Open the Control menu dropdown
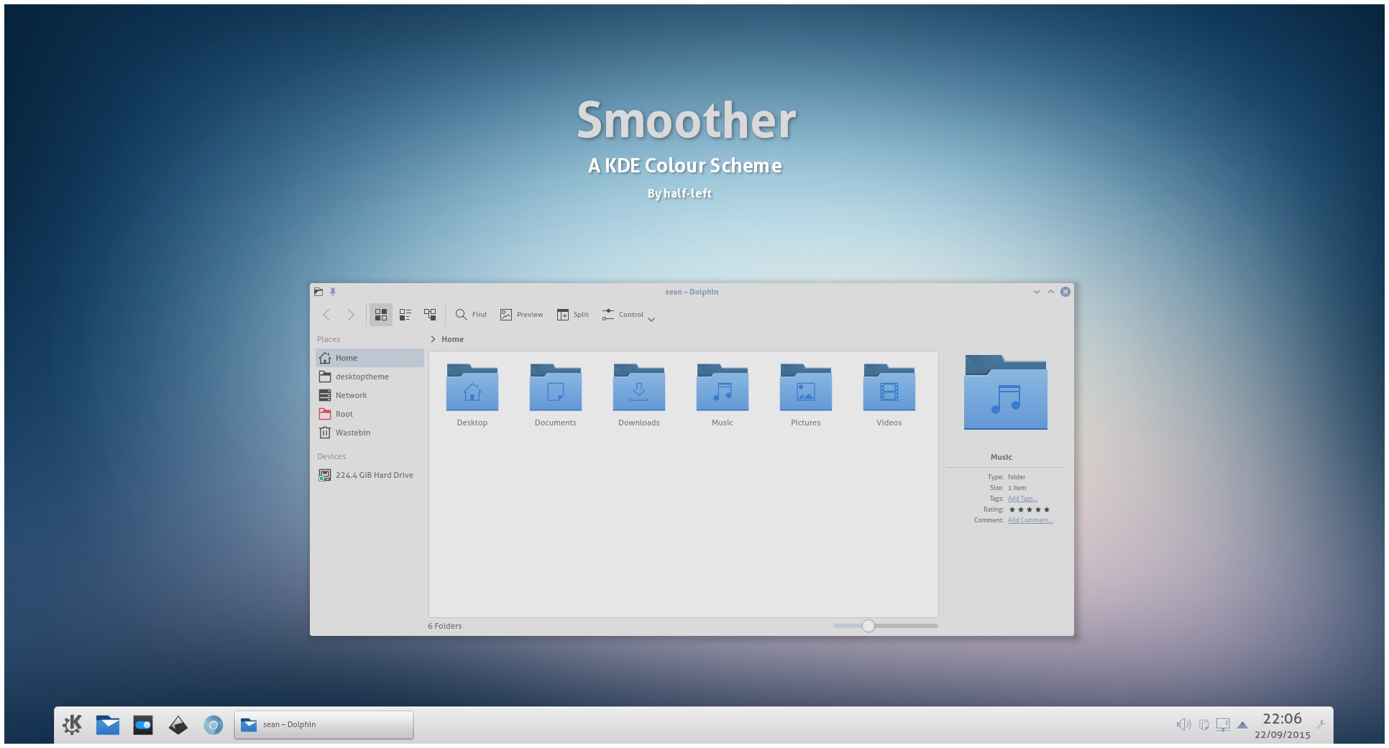Viewport: 1389px width, 748px height. pyautogui.click(x=628, y=315)
